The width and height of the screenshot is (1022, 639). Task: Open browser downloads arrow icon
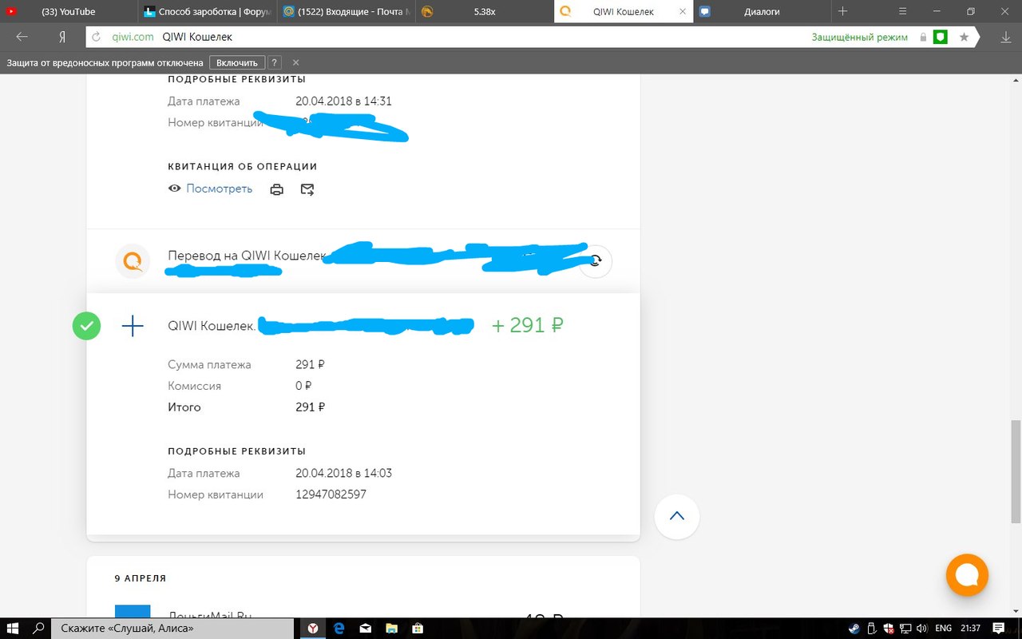tap(1006, 37)
